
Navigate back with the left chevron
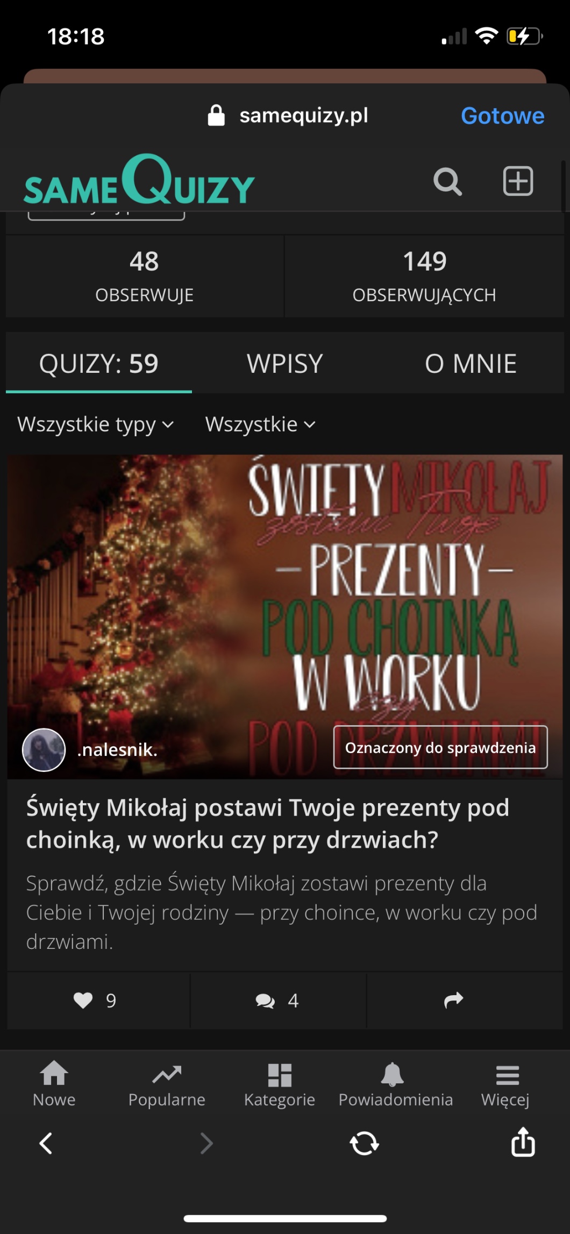(46, 1143)
